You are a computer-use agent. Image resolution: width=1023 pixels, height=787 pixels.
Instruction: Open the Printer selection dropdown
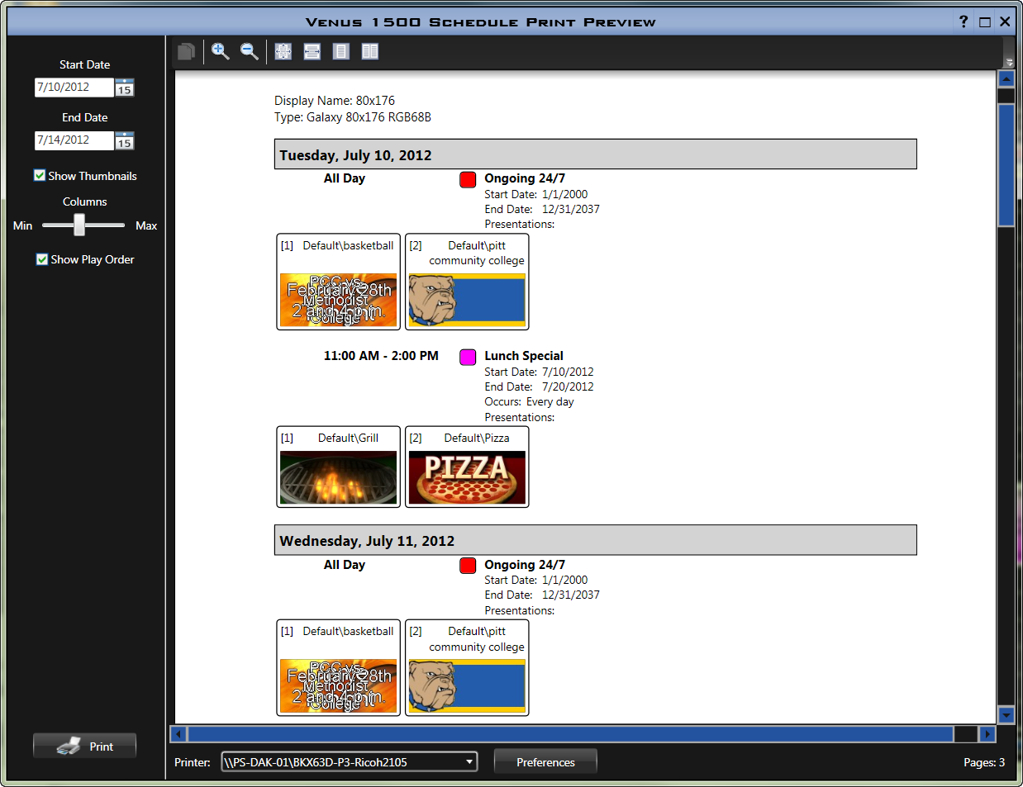(469, 761)
